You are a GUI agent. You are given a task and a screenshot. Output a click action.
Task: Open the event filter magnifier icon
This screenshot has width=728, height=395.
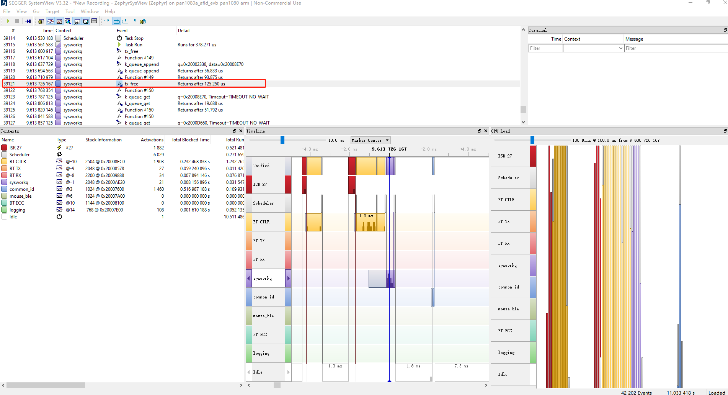68,21
